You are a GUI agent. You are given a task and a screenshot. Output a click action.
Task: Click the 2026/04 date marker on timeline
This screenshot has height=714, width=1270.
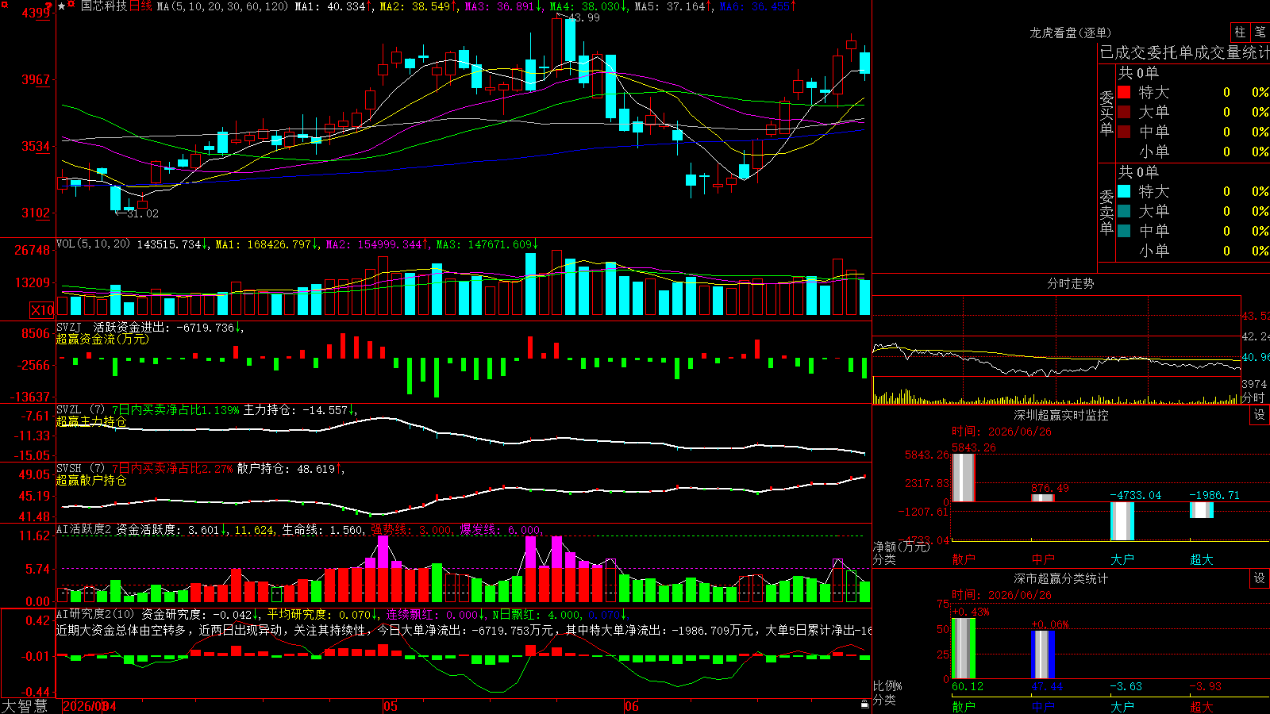click(90, 706)
